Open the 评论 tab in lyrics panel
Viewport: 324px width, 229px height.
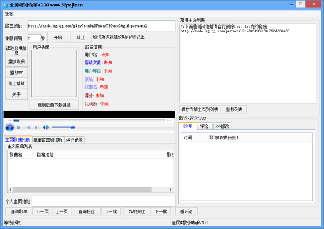pyautogui.click(x=204, y=126)
